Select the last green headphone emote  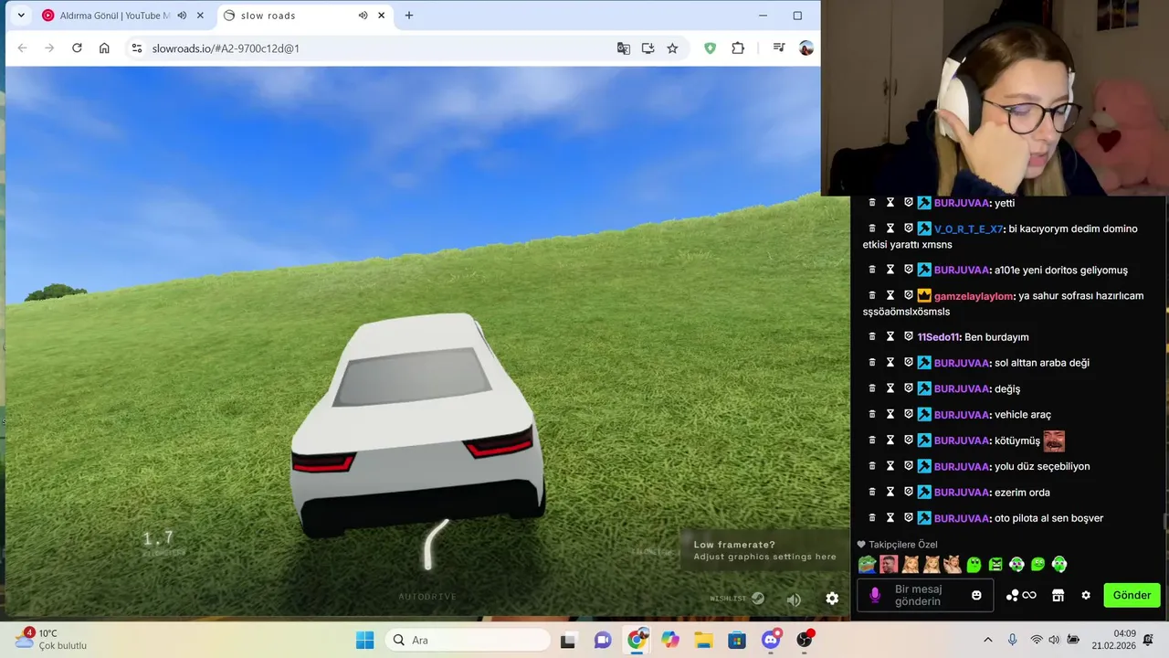[x=1059, y=565]
